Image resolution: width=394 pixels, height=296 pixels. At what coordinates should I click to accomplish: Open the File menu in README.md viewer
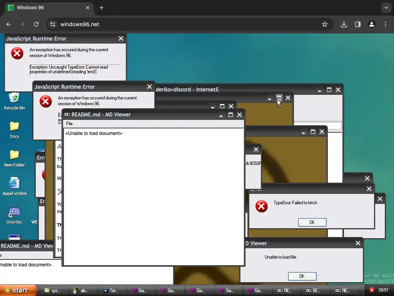tap(69, 124)
